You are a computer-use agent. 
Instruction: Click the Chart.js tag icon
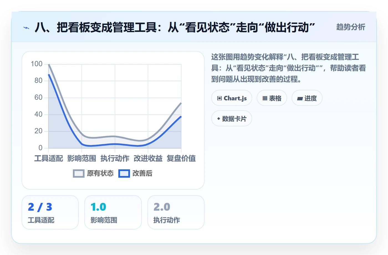tap(219, 98)
